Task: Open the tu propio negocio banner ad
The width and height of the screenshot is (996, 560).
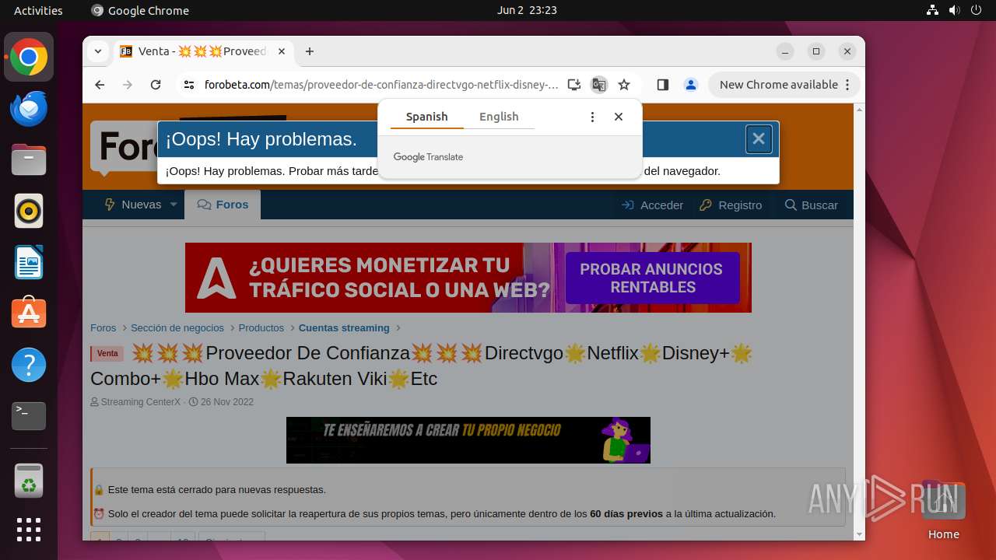Action: pyautogui.click(x=468, y=440)
